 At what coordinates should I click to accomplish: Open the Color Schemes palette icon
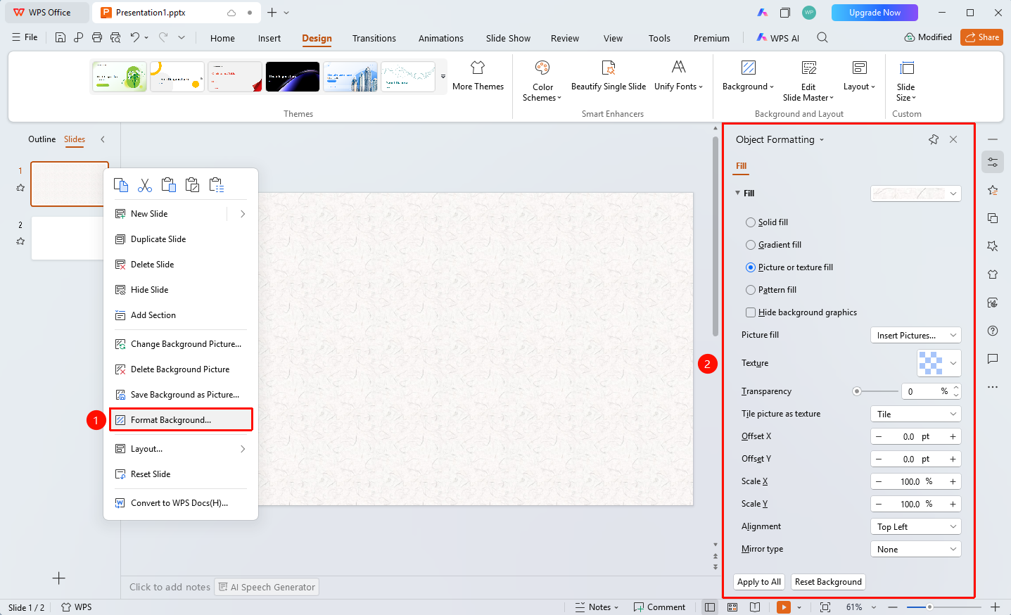point(542,68)
